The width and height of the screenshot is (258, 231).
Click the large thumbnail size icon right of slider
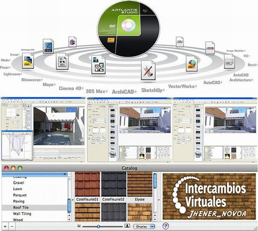pos(127,226)
